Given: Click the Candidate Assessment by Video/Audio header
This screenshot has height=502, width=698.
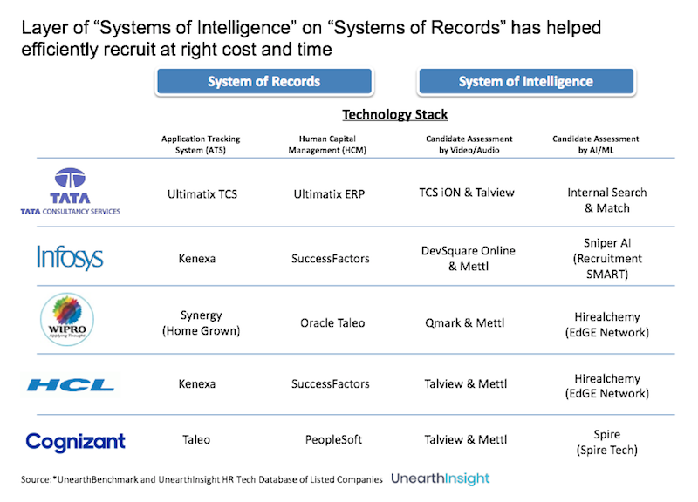Looking at the screenshot, I should click(x=469, y=145).
